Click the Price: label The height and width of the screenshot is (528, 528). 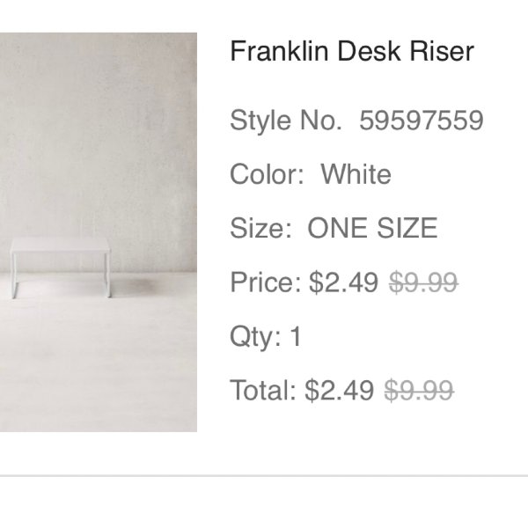[266, 282]
